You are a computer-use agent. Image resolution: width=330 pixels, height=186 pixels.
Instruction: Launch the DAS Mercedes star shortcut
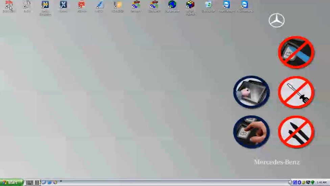[27, 6]
